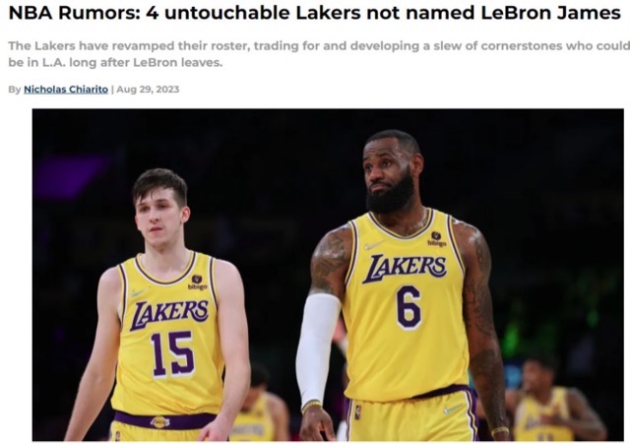Click the NBA Rumors article headline

coord(314,13)
